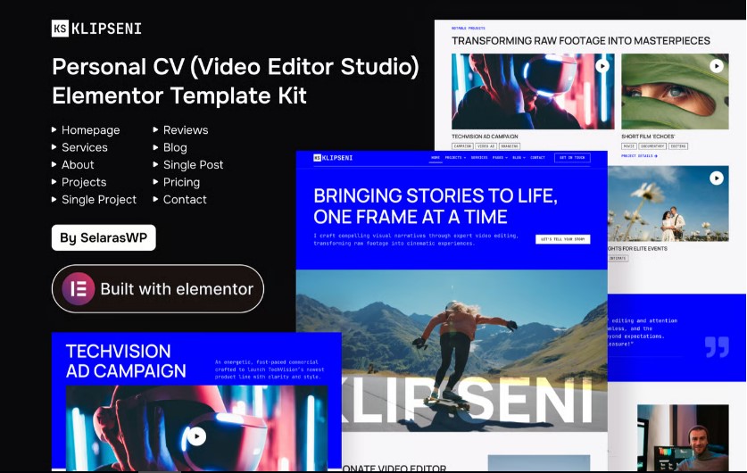Click the Elementor logo in the badge
Image resolution: width=747 pixels, height=473 pixels.
point(78,289)
